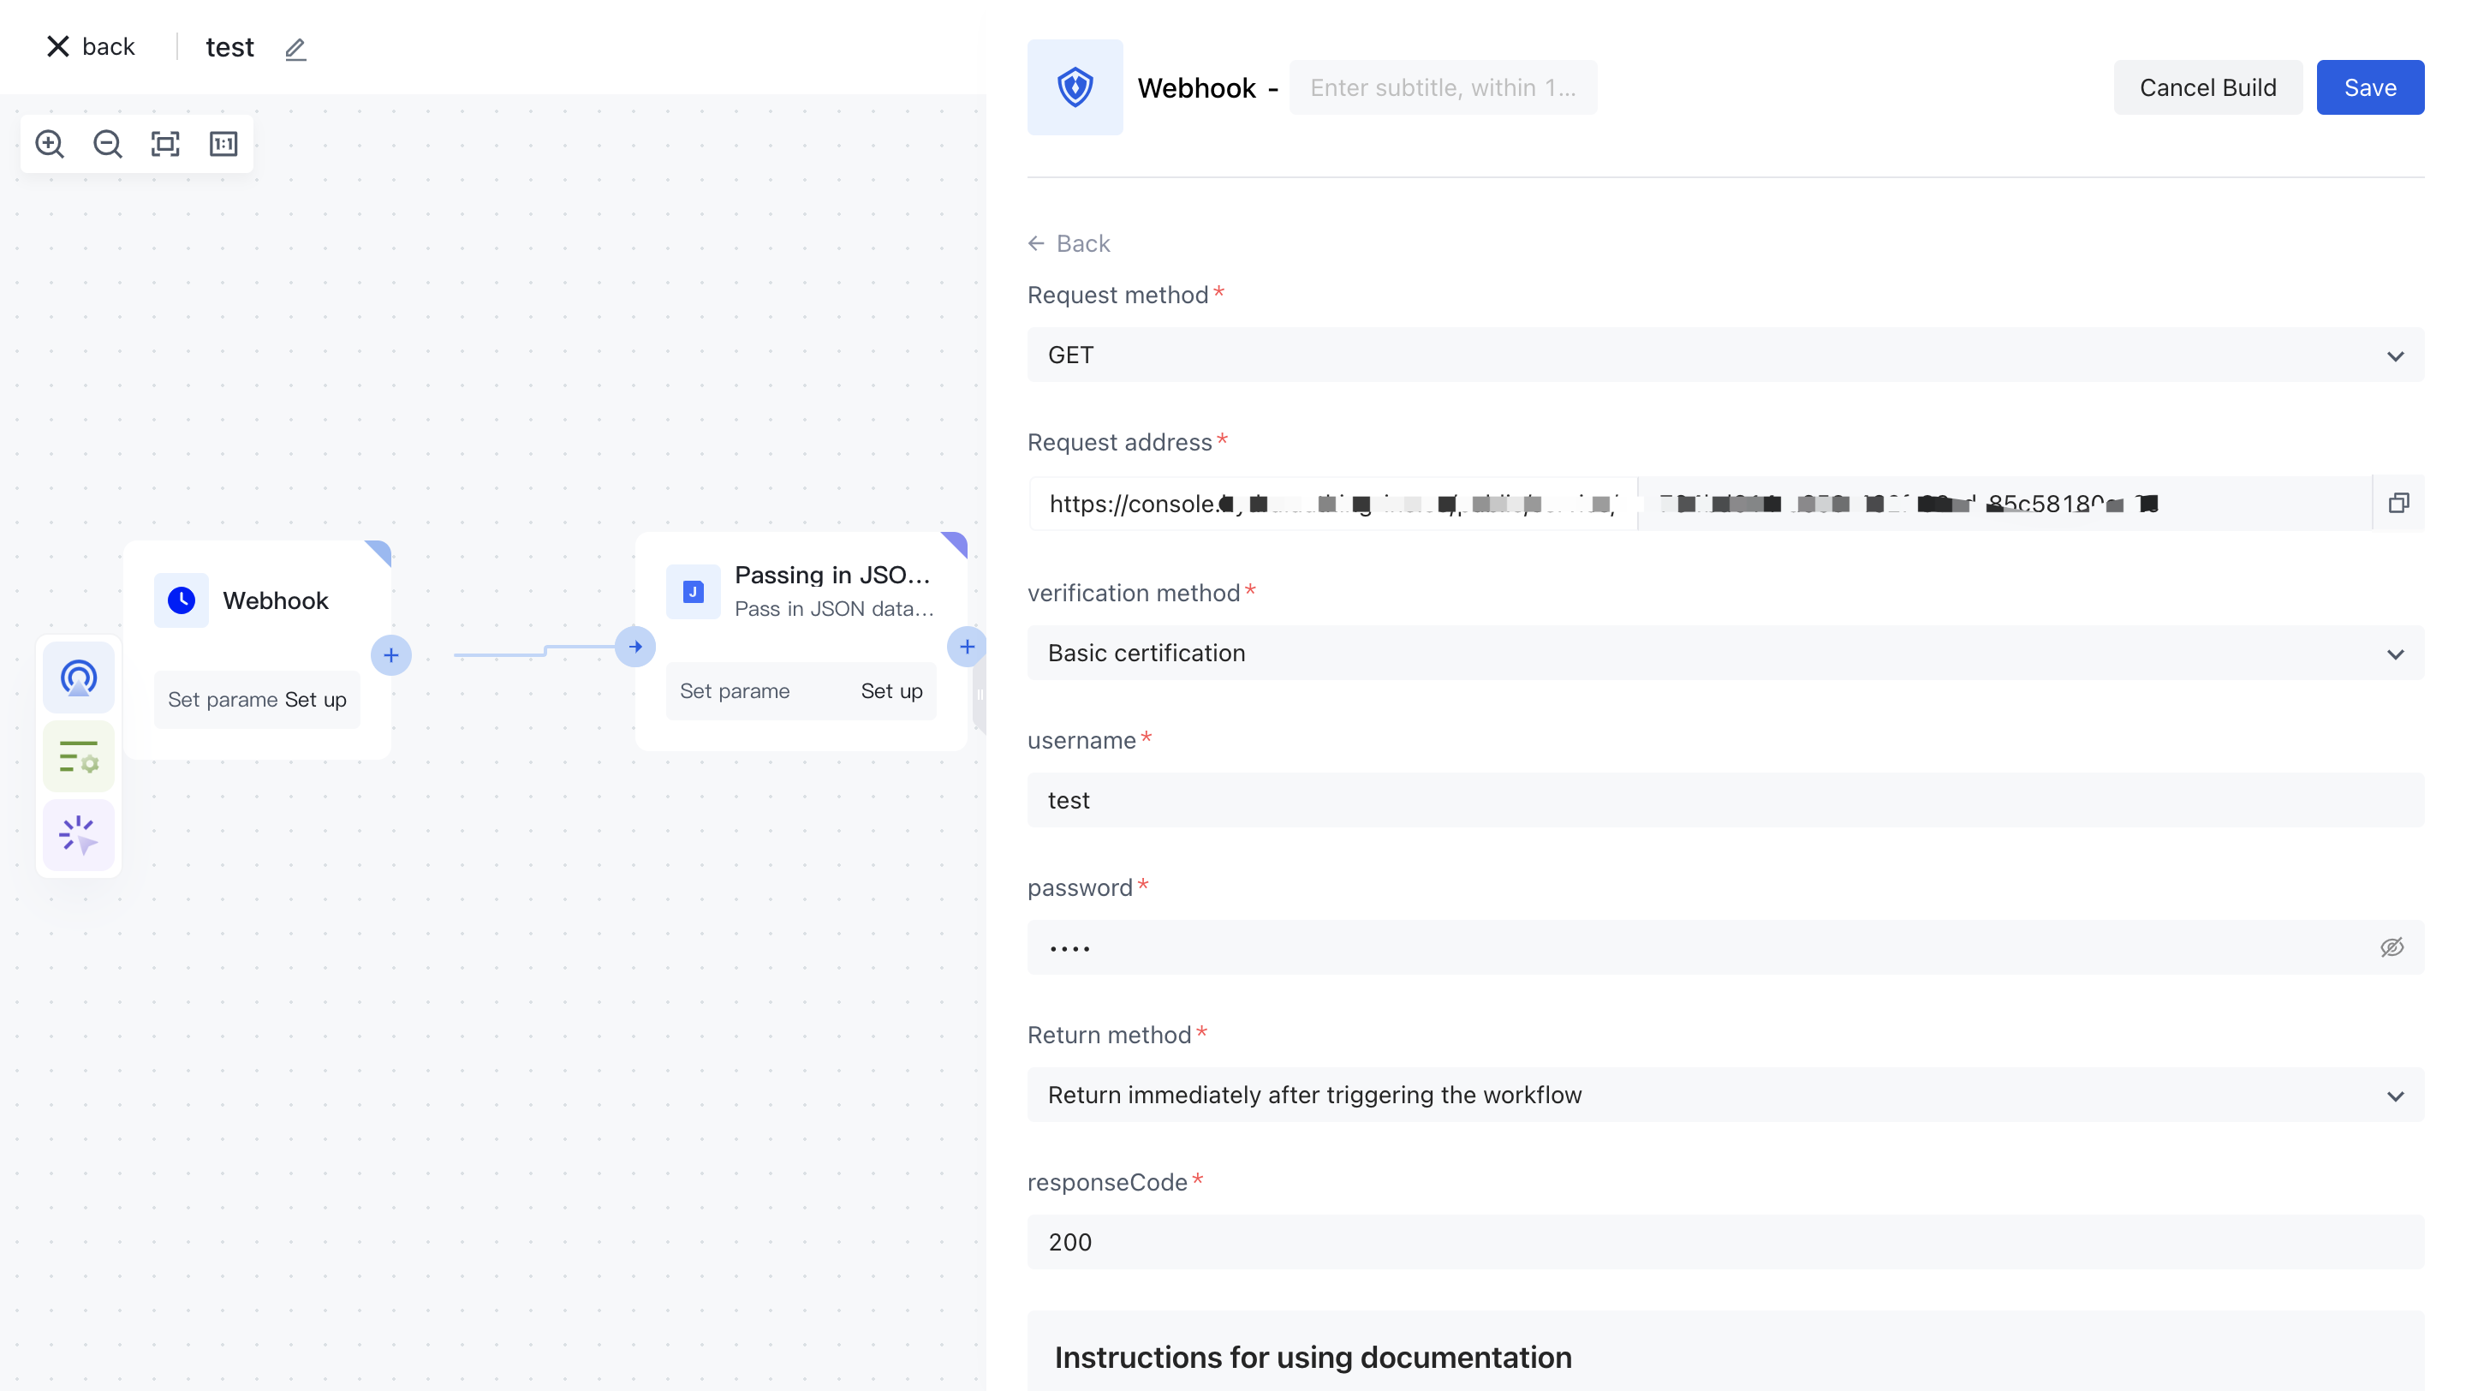Click the X back button at top left

[x=90, y=47]
